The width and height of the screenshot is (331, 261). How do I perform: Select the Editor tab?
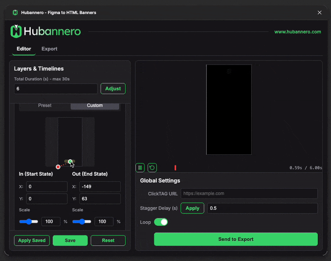coord(24,49)
